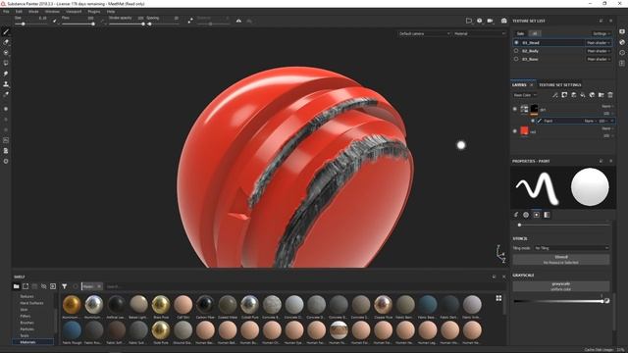The height and width of the screenshot is (353, 628).
Task: Add a smart material layer icon
Action: 592,95
